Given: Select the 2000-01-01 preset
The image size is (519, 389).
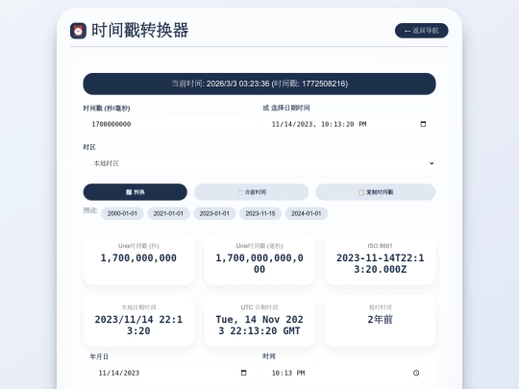Looking at the screenshot, I should (122, 213).
